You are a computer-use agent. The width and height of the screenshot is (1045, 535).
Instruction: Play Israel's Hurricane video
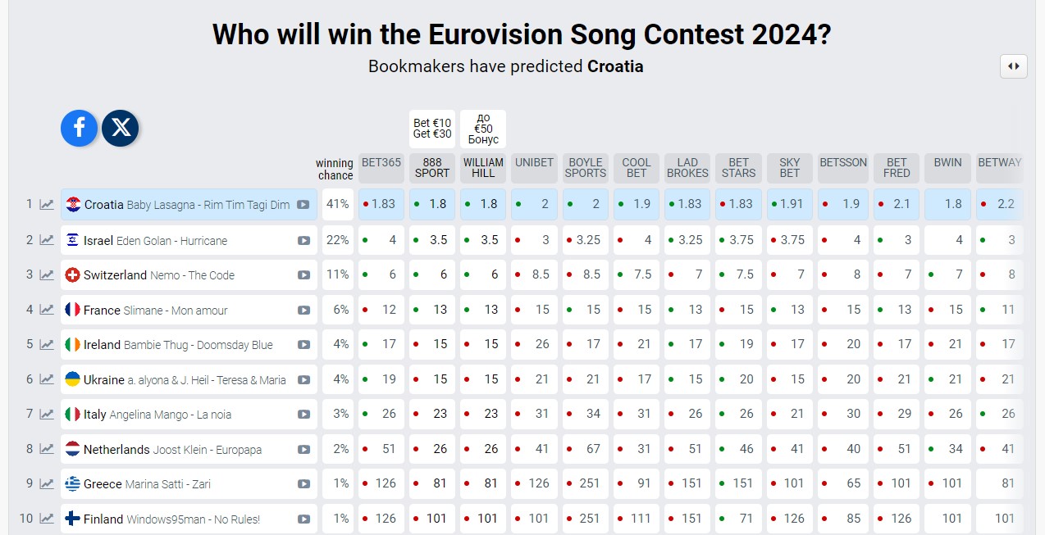point(303,241)
